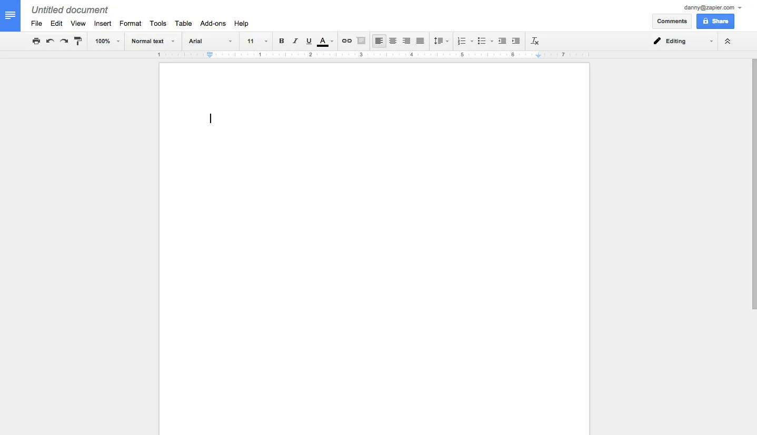The image size is (757, 435).
Task: Open the Editing mode dropdown
Action: coord(683,41)
